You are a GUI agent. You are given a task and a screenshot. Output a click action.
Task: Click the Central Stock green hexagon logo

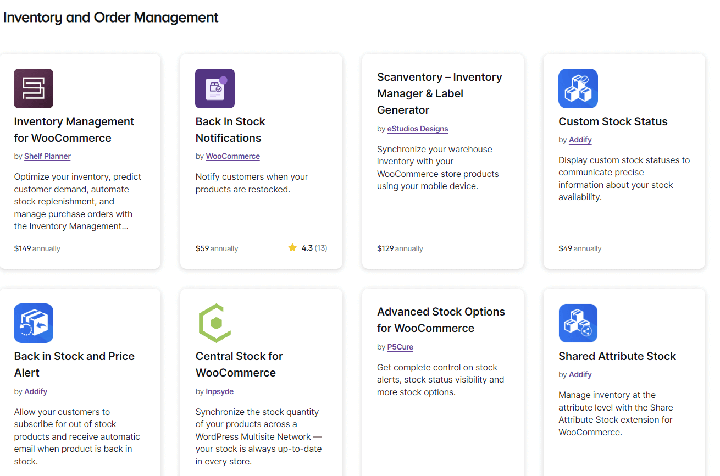pos(215,323)
